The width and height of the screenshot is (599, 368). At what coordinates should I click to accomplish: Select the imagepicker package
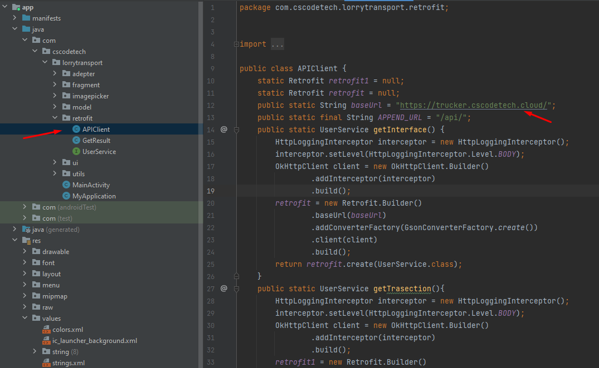click(90, 96)
